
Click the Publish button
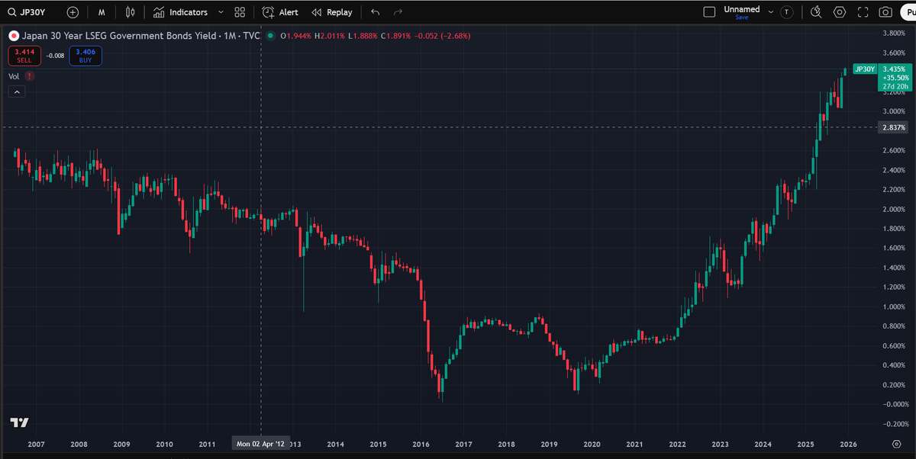coord(908,12)
